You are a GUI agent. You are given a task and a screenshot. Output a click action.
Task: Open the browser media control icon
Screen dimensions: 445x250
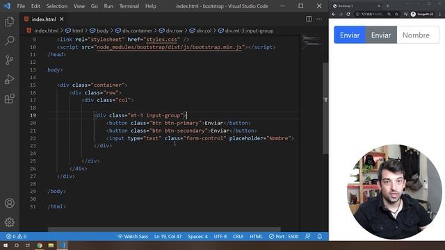(405, 14)
